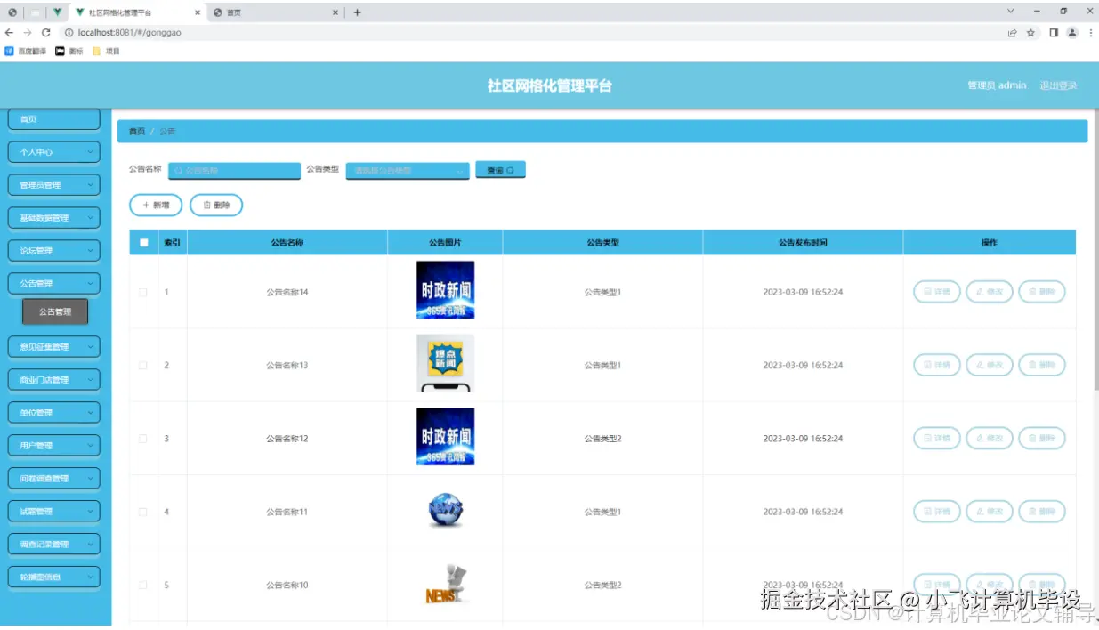Click the trash icon on the top 删除 button
This screenshot has width=1099, height=630.
pyautogui.click(x=204, y=205)
